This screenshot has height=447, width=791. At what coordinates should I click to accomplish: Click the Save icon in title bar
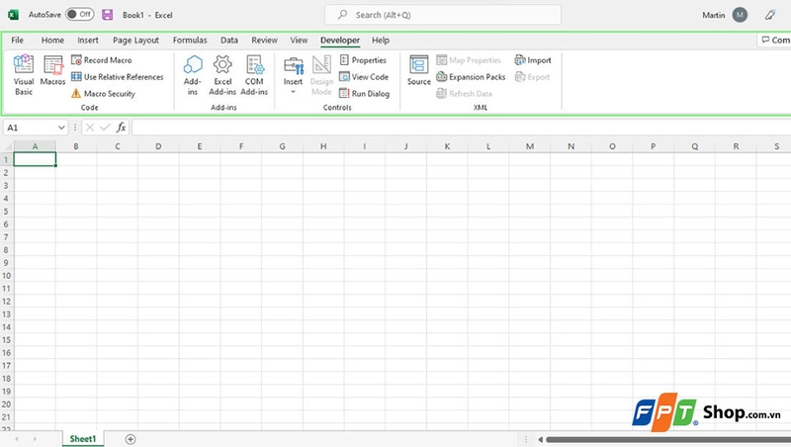(x=108, y=15)
